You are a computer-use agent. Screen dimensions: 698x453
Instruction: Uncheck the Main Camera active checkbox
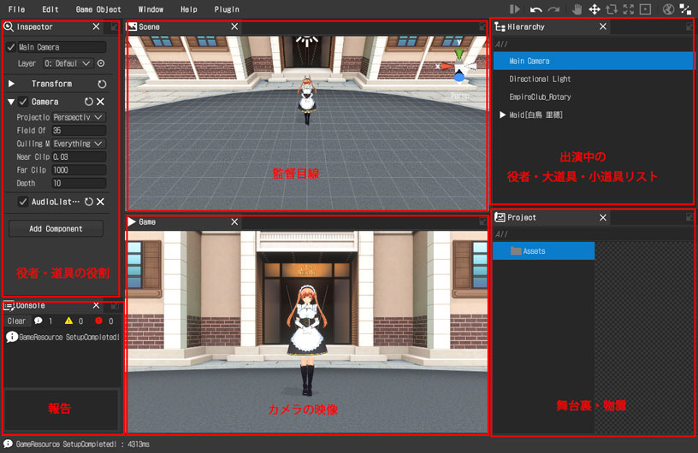[x=11, y=47]
